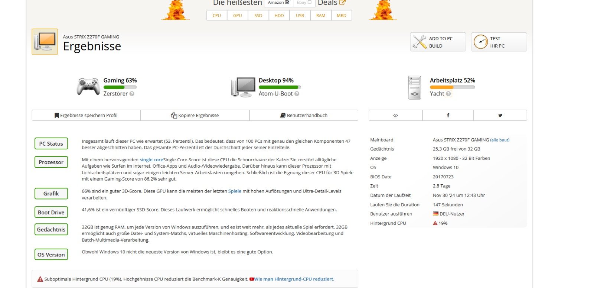
Task: Select the GPU deals tab
Action: tap(238, 16)
